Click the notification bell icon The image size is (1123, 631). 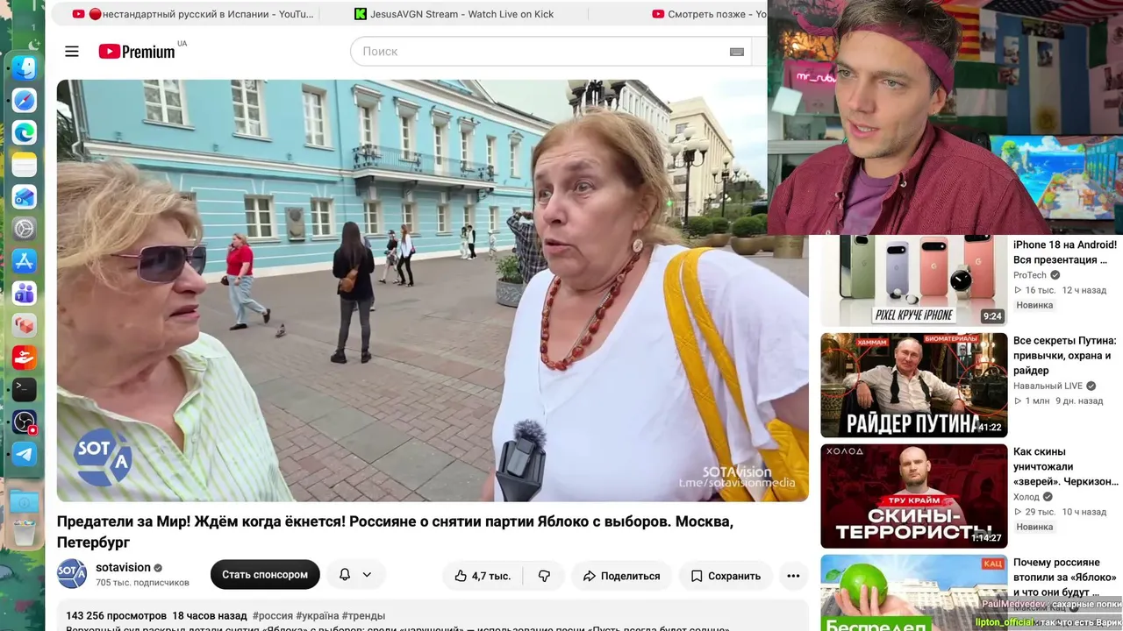coord(345,575)
